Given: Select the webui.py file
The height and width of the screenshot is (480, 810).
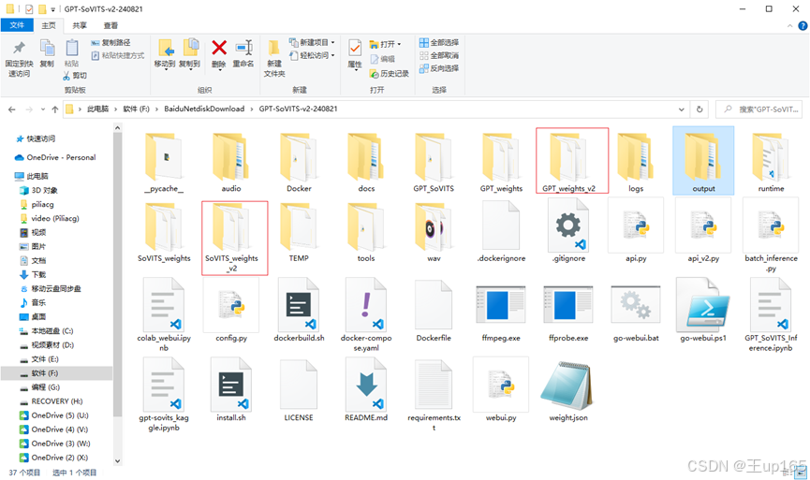Looking at the screenshot, I should [501, 389].
